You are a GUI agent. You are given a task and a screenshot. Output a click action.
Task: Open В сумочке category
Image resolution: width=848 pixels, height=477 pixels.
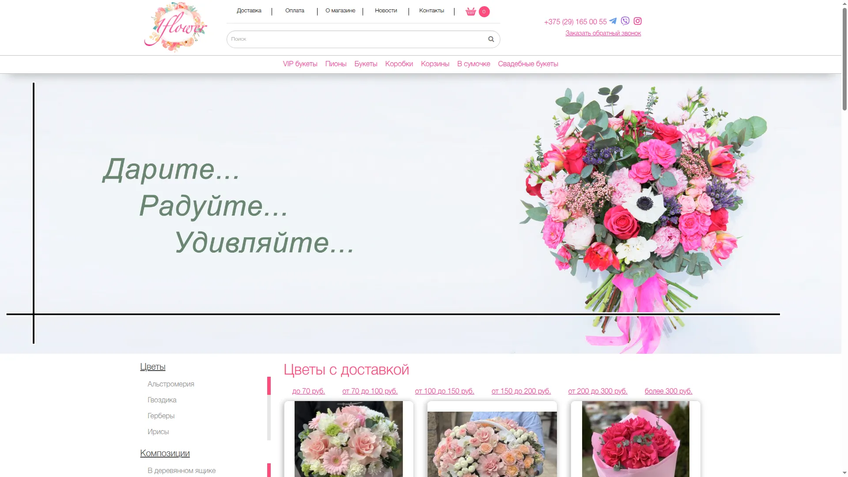coord(473,64)
